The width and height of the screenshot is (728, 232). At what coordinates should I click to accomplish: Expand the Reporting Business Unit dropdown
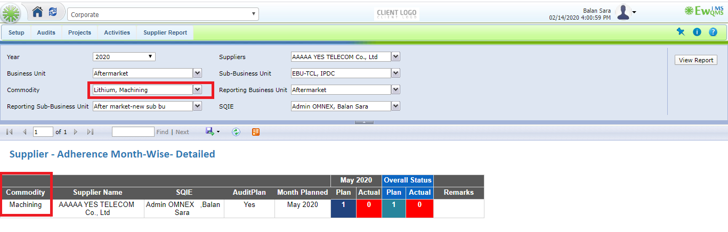pyautogui.click(x=395, y=90)
